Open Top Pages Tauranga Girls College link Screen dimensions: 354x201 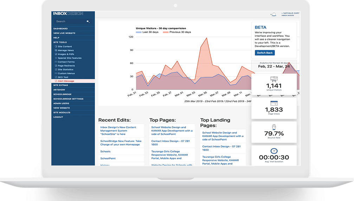coord(169,155)
